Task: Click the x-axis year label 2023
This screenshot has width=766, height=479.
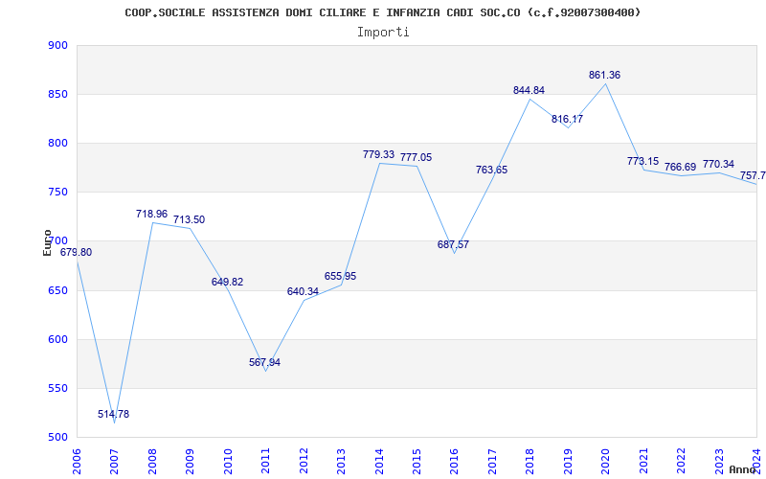Action: pyautogui.click(x=720, y=461)
